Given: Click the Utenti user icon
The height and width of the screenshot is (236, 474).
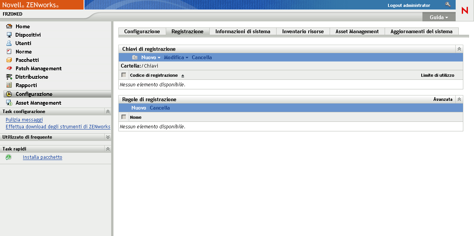Looking at the screenshot, I should pyautogui.click(x=9, y=43).
